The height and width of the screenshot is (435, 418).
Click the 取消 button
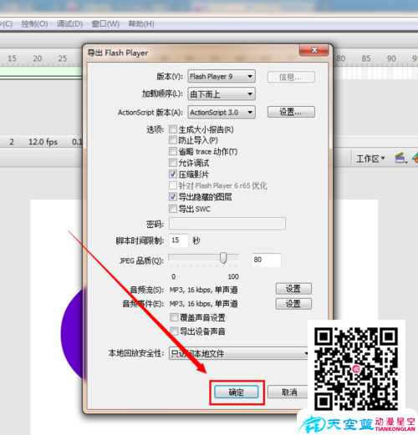tap(288, 392)
